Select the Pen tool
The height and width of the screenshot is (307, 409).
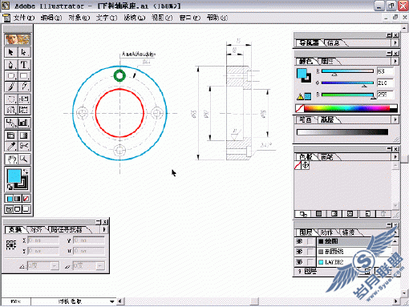coord(11,65)
